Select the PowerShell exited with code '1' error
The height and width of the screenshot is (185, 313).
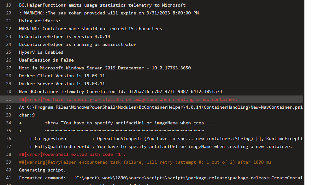76,154
